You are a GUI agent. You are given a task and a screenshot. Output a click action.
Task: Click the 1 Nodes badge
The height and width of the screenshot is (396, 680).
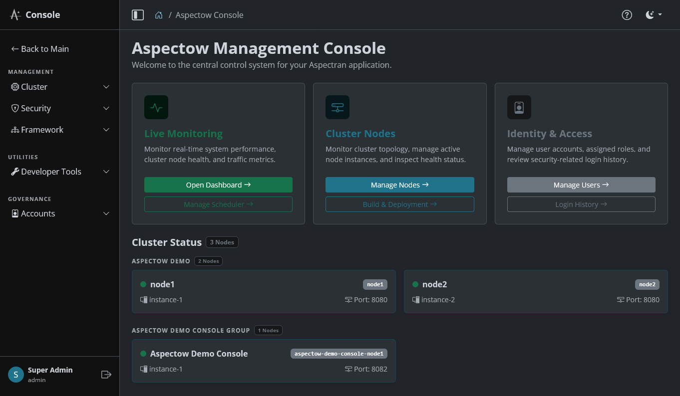click(x=268, y=330)
